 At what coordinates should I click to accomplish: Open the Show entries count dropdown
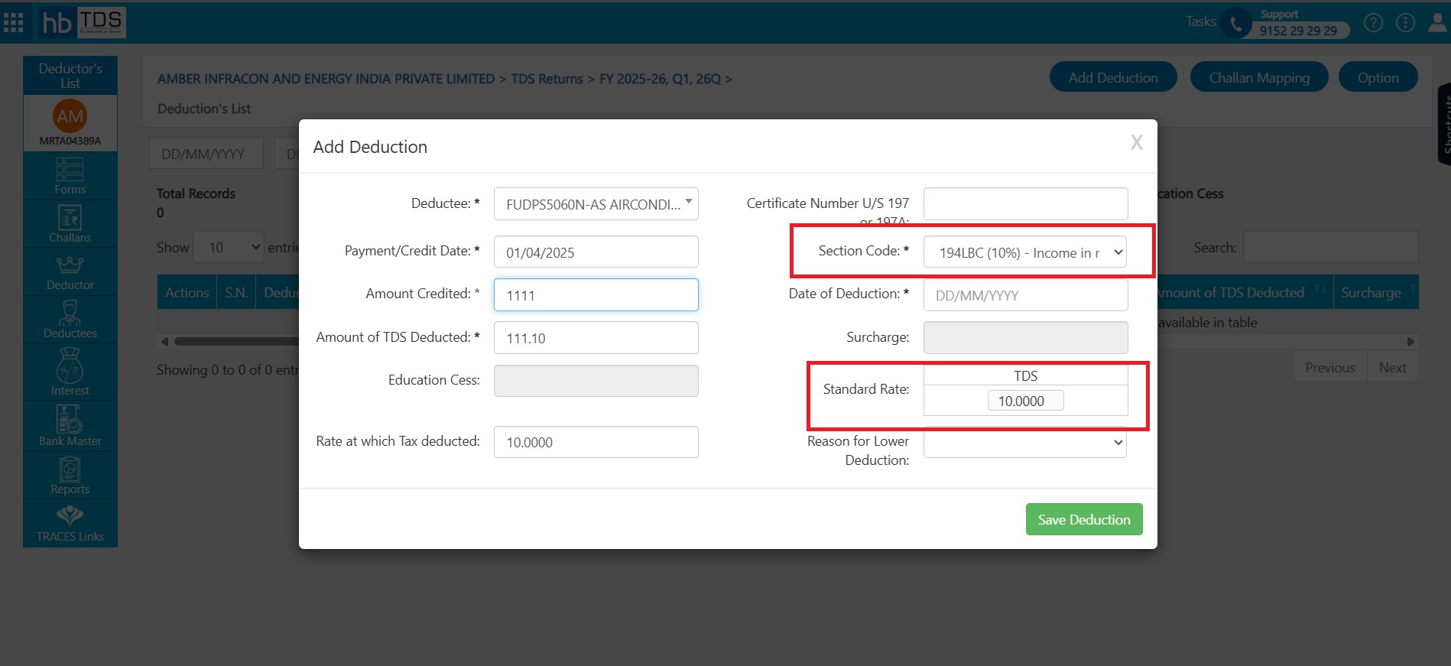click(229, 248)
